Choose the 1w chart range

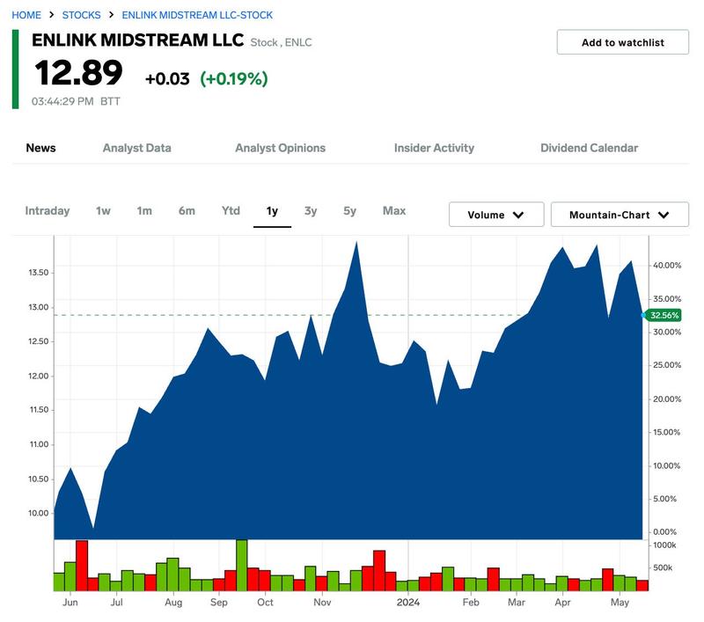(103, 210)
